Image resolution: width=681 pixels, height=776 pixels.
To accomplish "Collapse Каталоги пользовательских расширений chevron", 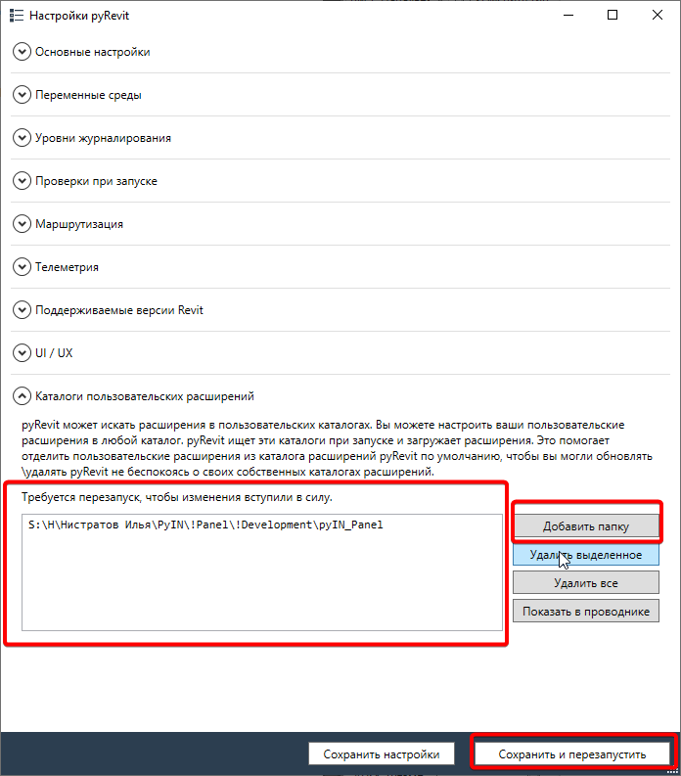I will click(22, 396).
